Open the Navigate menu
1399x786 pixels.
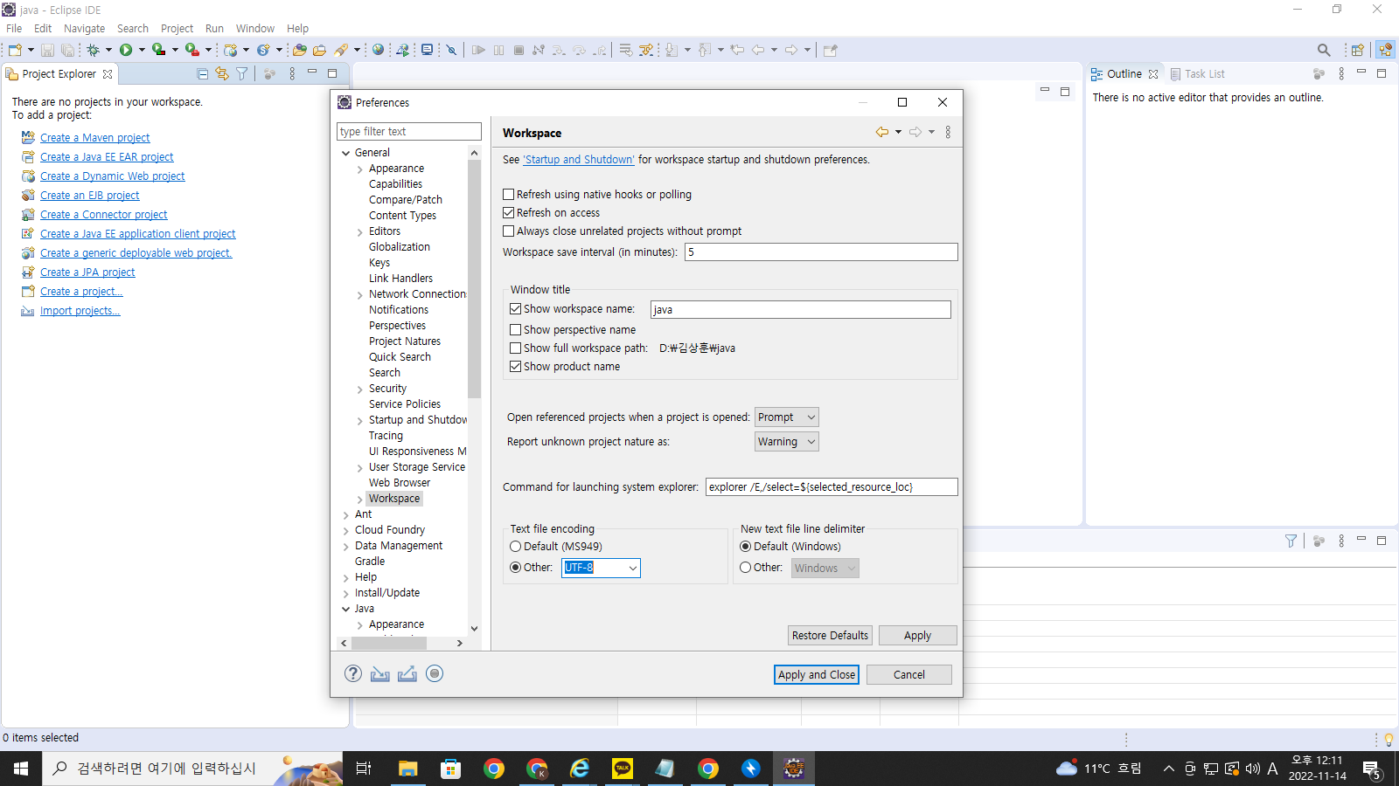coord(84,28)
